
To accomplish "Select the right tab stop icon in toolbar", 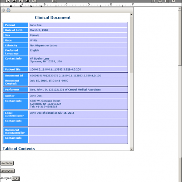I will point(21,1).
